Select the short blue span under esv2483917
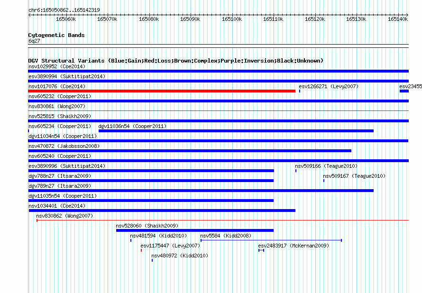The width and height of the screenshot is (422, 293). 261,250
